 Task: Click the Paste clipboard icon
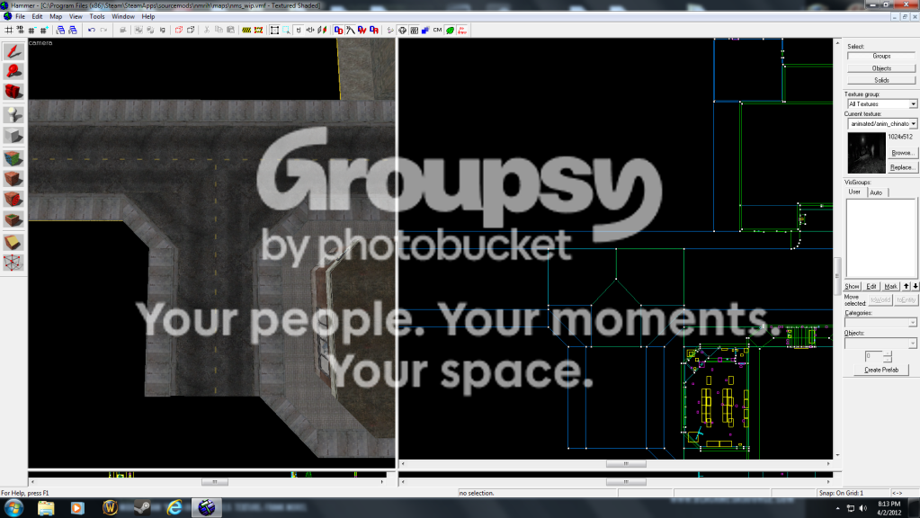point(230,30)
